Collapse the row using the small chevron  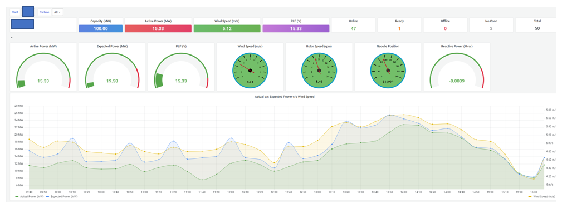pos(11,38)
